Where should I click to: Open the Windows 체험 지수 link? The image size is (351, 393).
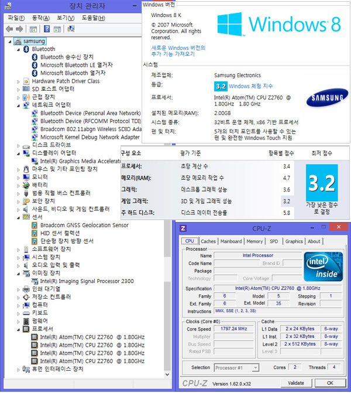pyautogui.click(x=251, y=86)
